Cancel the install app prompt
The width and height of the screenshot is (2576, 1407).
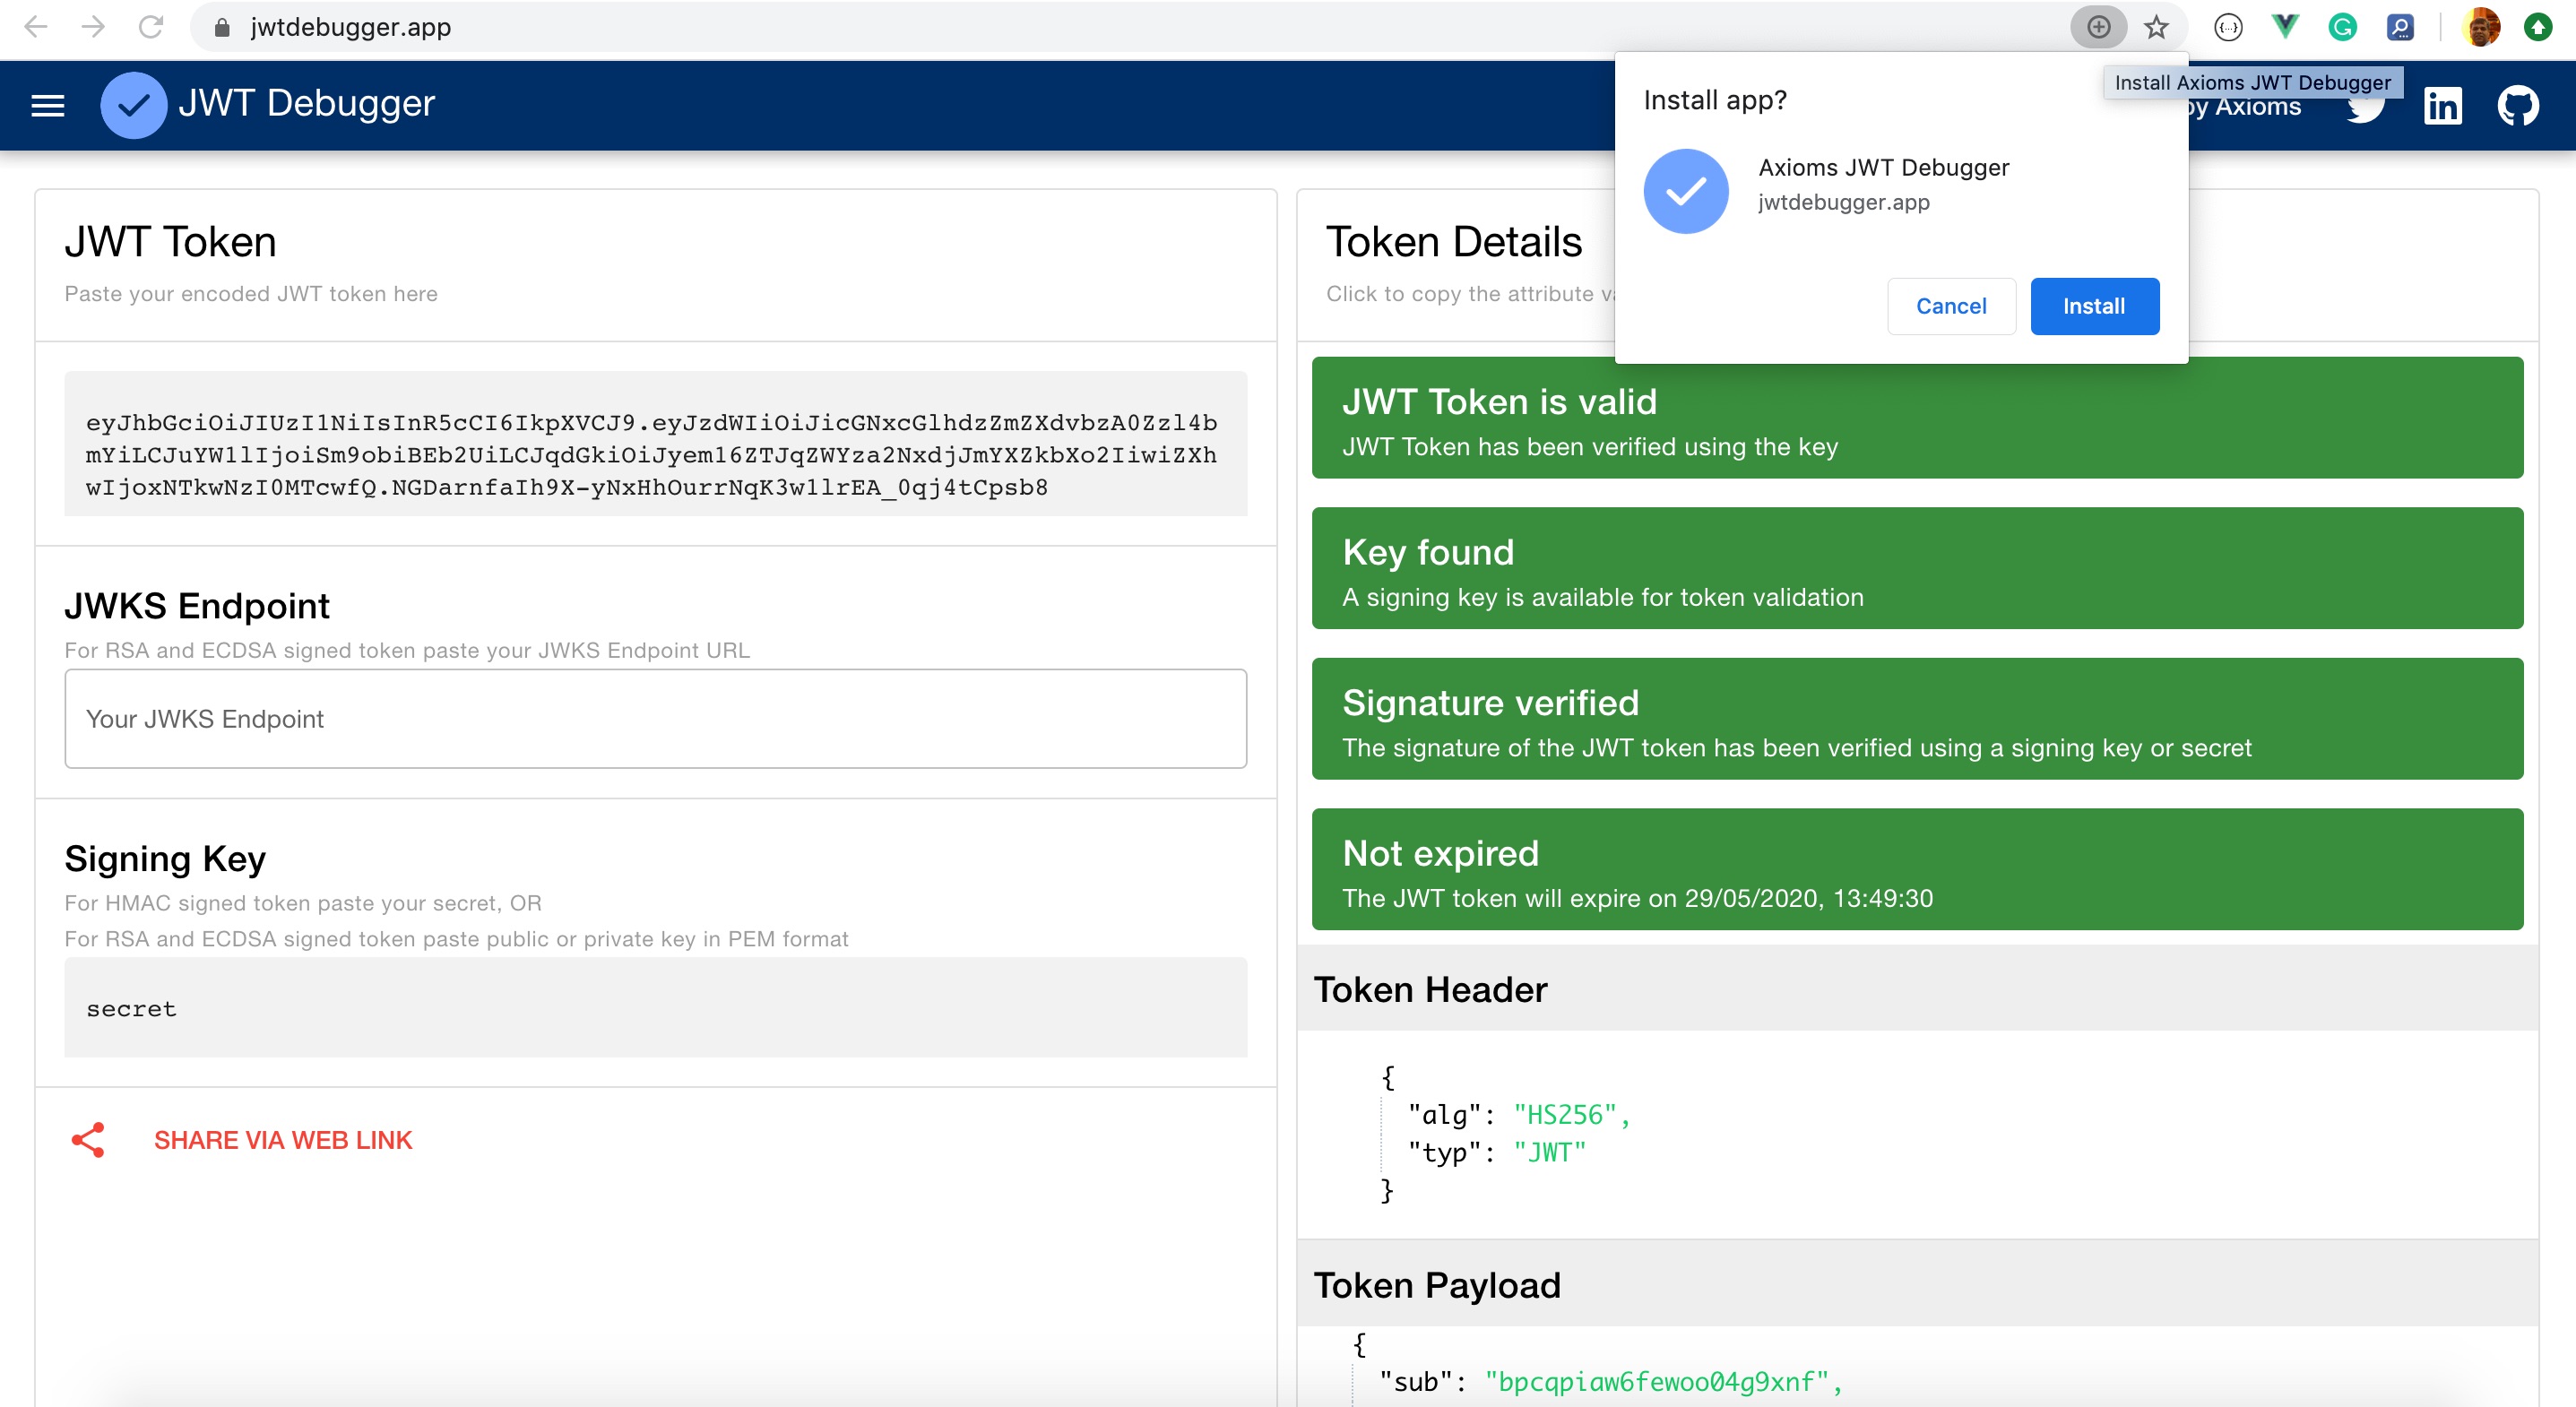pos(1950,306)
